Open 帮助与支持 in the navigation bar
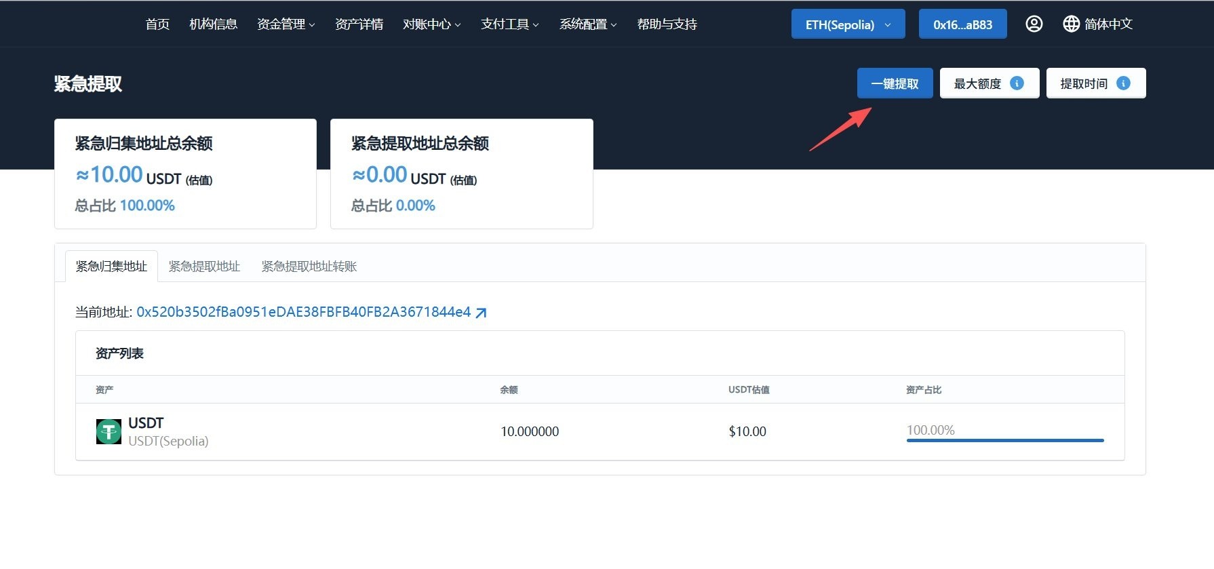Viewport: 1214px width, 569px height. point(667,24)
